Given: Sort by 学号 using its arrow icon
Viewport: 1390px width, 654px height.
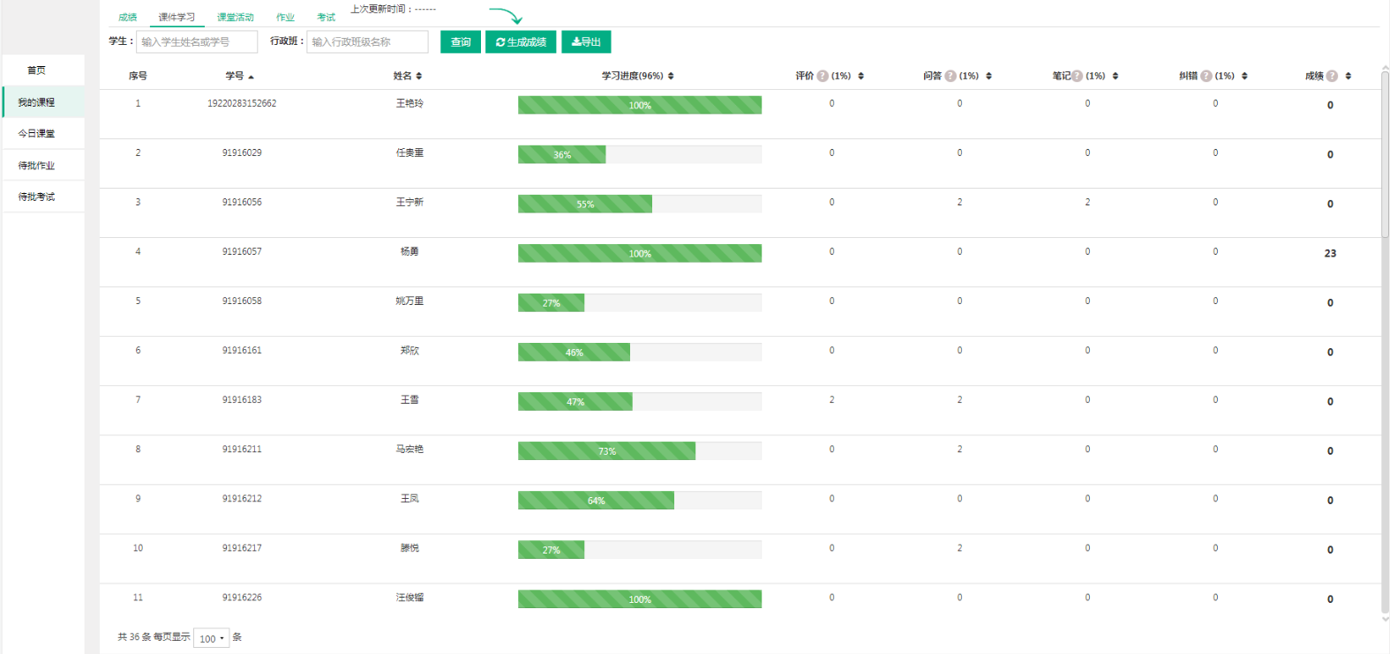Looking at the screenshot, I should point(252,77).
